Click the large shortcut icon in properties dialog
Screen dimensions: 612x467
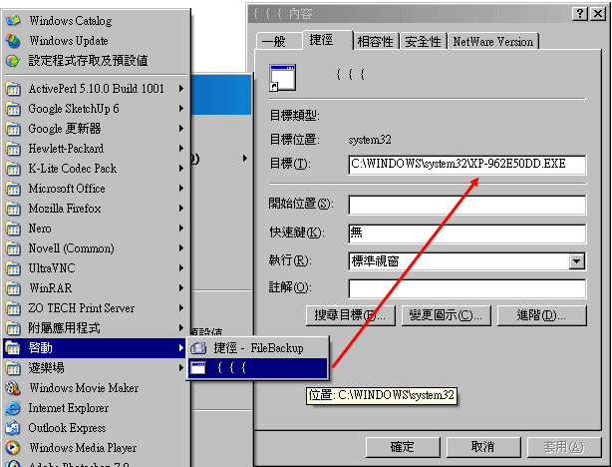point(283,78)
